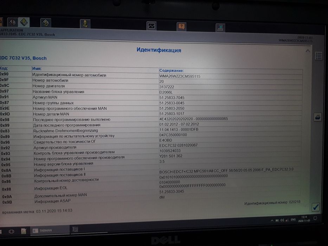Select the VIN value WMA26WZZ3CM595115
Viewport: 328px width, 246px height.
click(x=180, y=76)
